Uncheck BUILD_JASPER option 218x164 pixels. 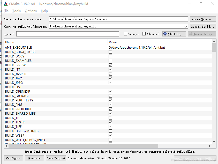110,74
